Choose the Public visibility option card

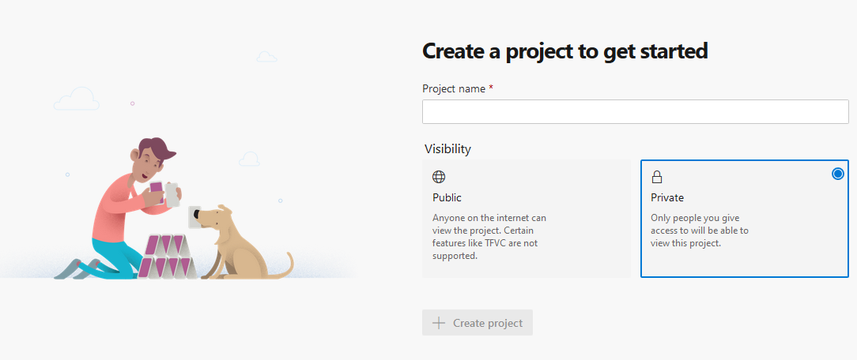pos(527,219)
